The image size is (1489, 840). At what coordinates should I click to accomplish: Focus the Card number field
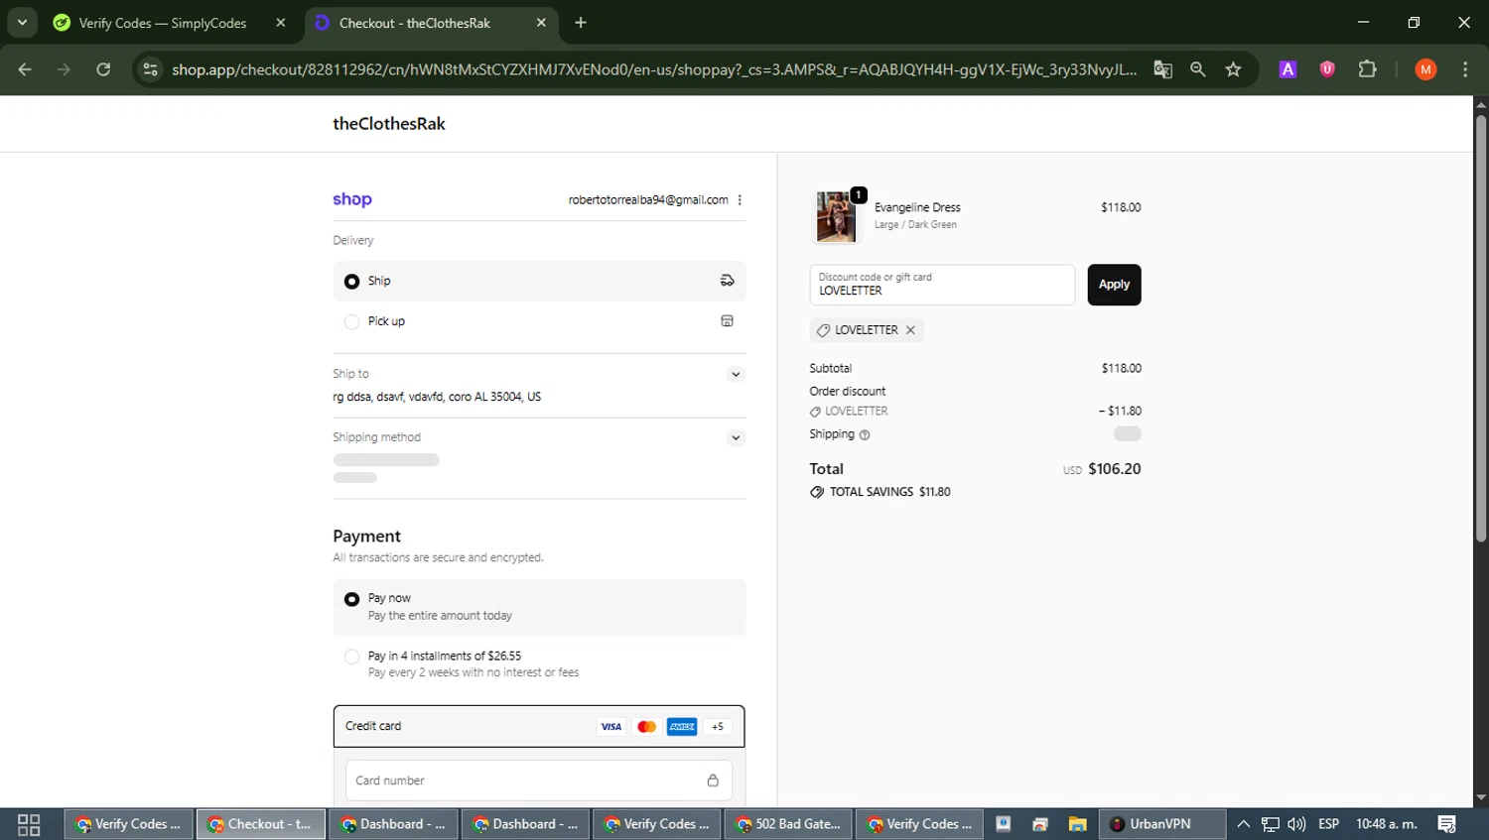(x=539, y=780)
